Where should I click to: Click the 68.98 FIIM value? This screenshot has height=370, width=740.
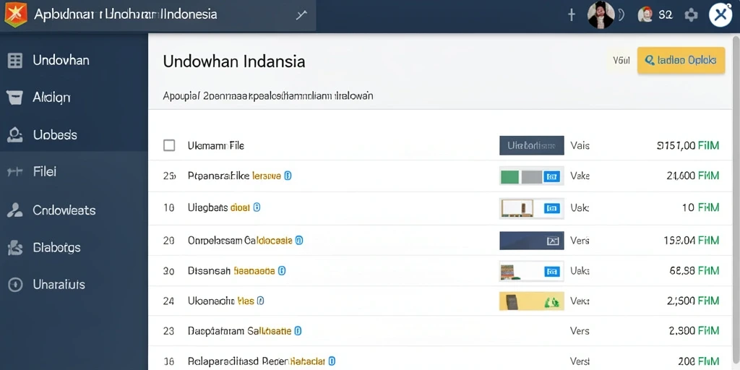tap(694, 271)
